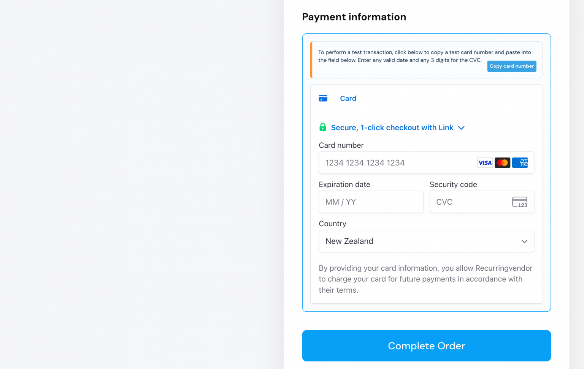Viewport: 584px width, 369px height.
Task: Click the Mastercard logo in card number field
Action: pos(502,162)
